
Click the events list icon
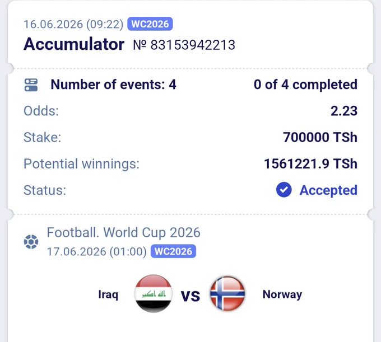point(31,85)
